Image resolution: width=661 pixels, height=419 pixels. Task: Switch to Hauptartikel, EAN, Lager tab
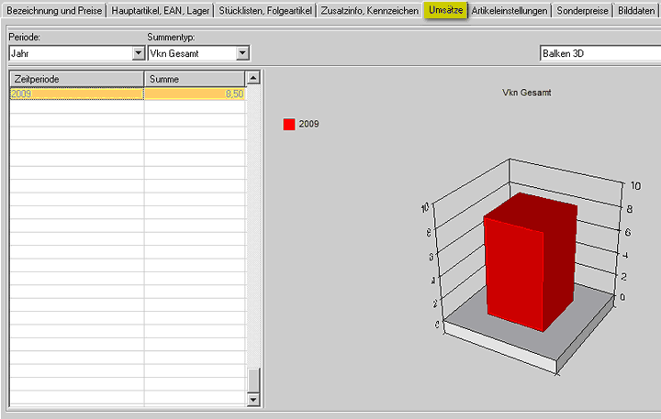160,10
